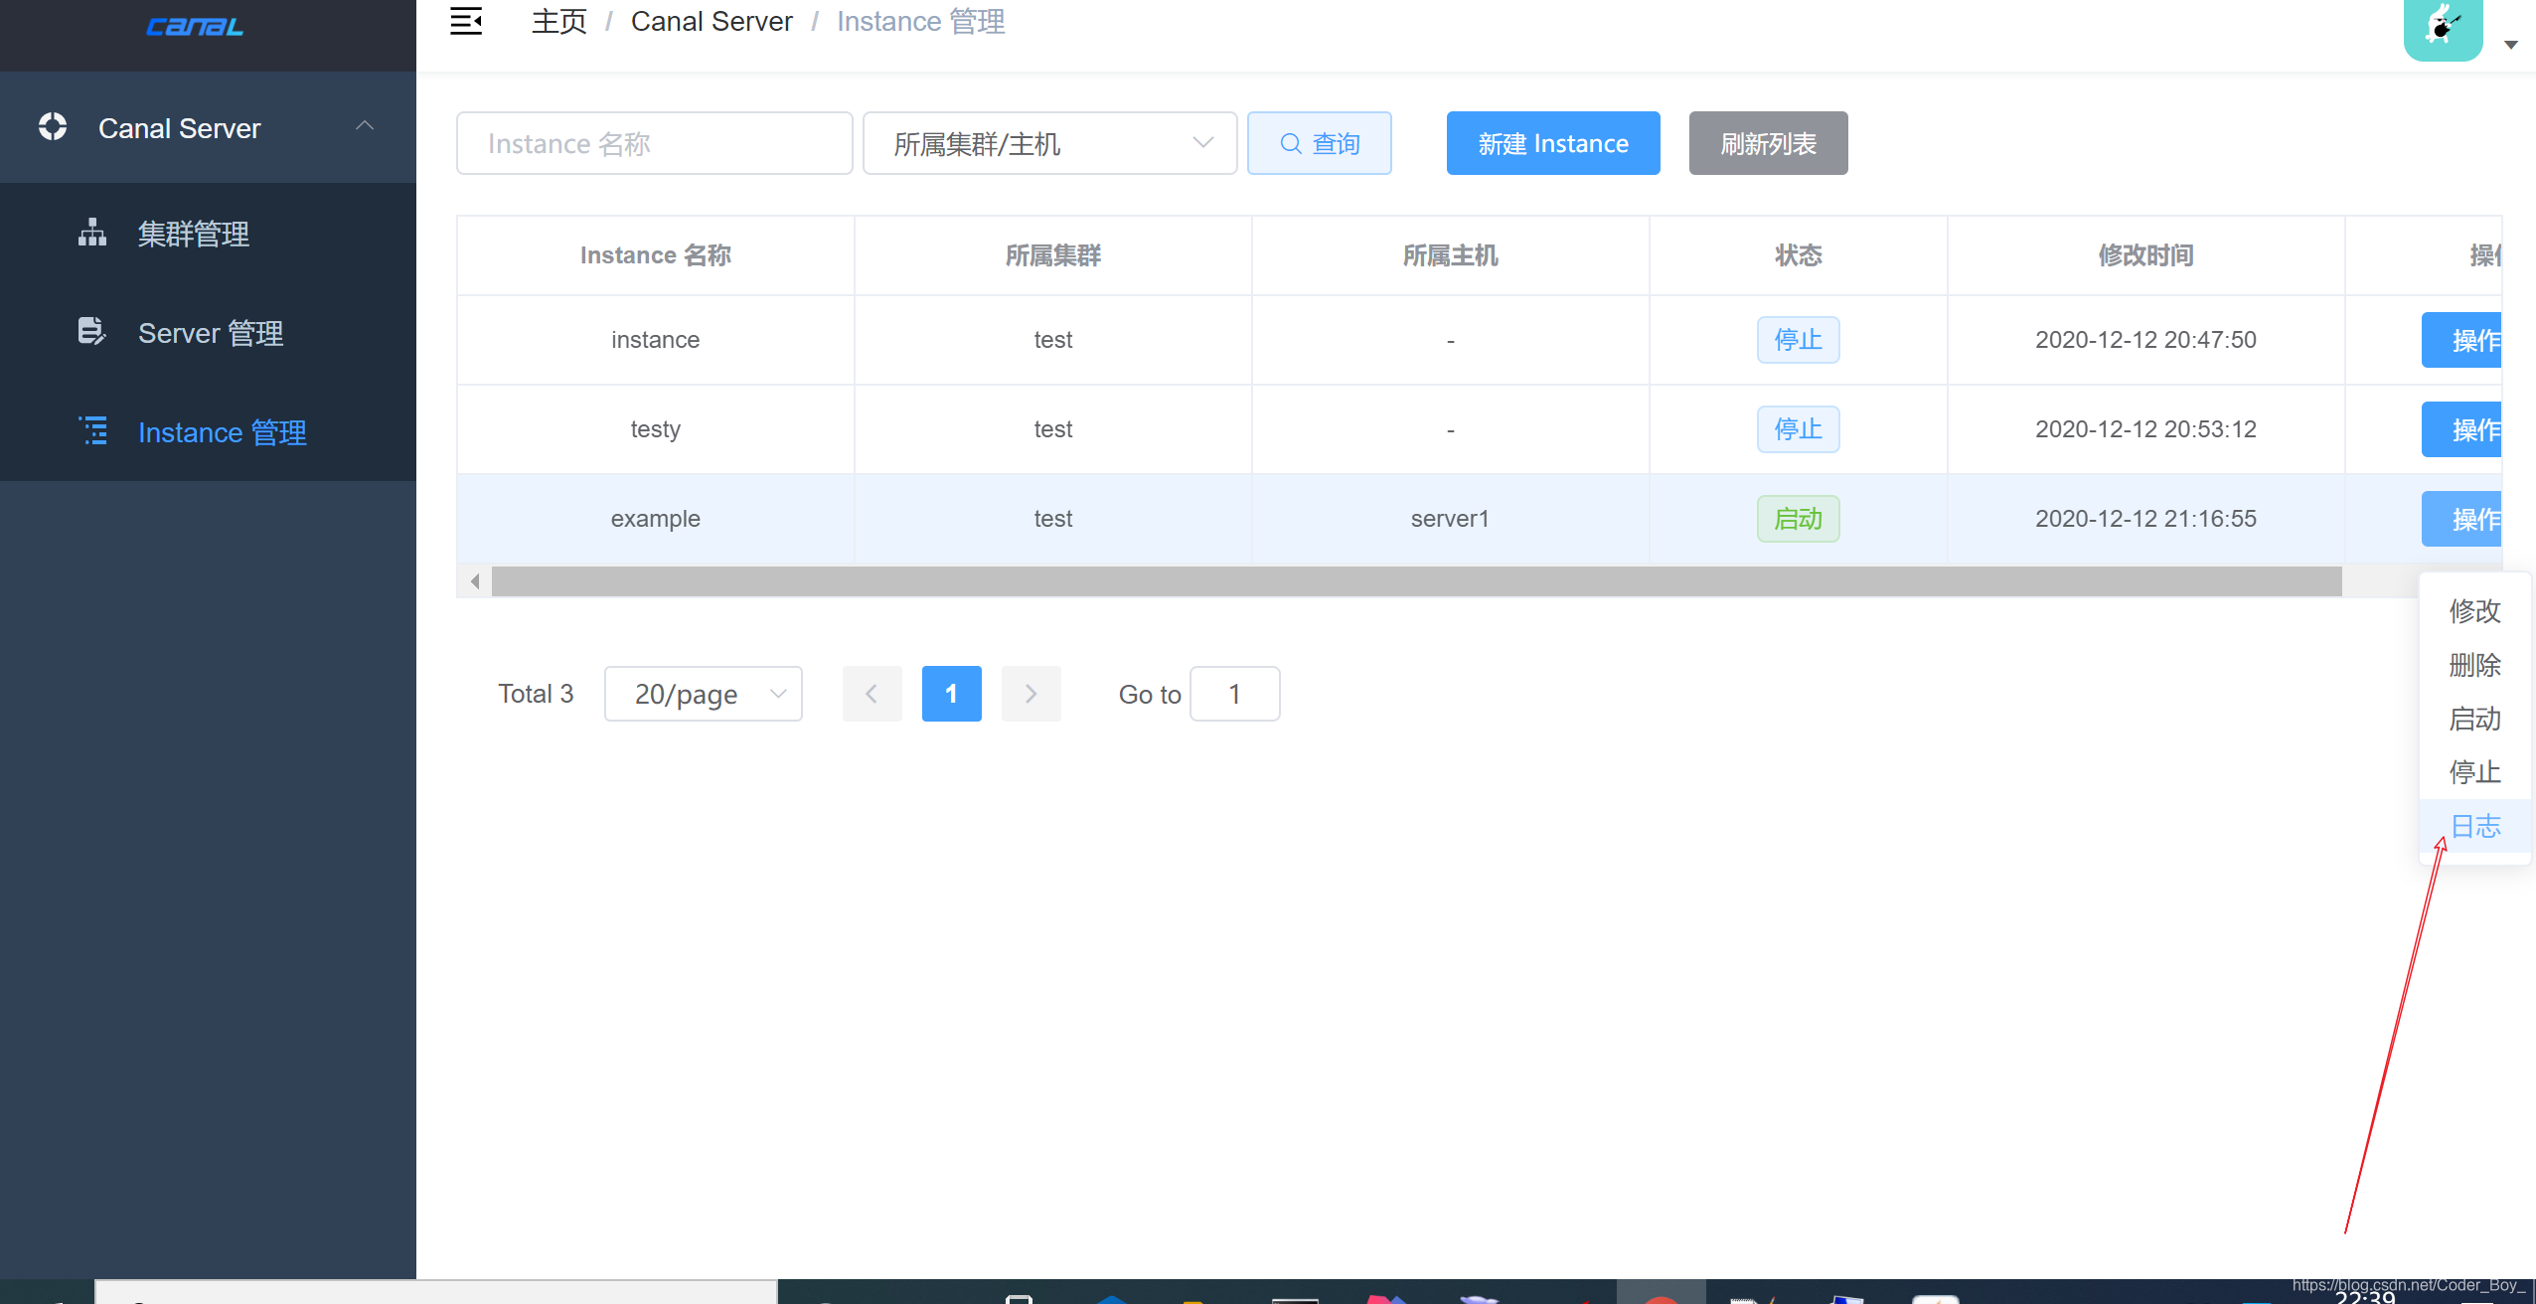Click 新建 Instance button
The image size is (2536, 1304).
pos(1553,143)
